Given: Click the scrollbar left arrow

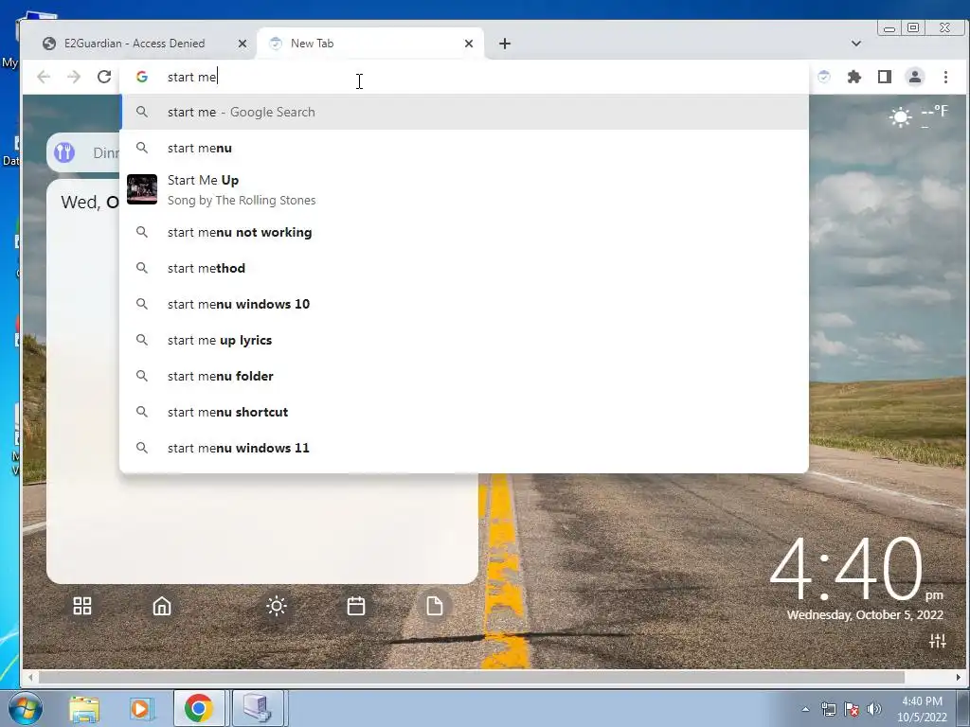Looking at the screenshot, I should point(30,678).
